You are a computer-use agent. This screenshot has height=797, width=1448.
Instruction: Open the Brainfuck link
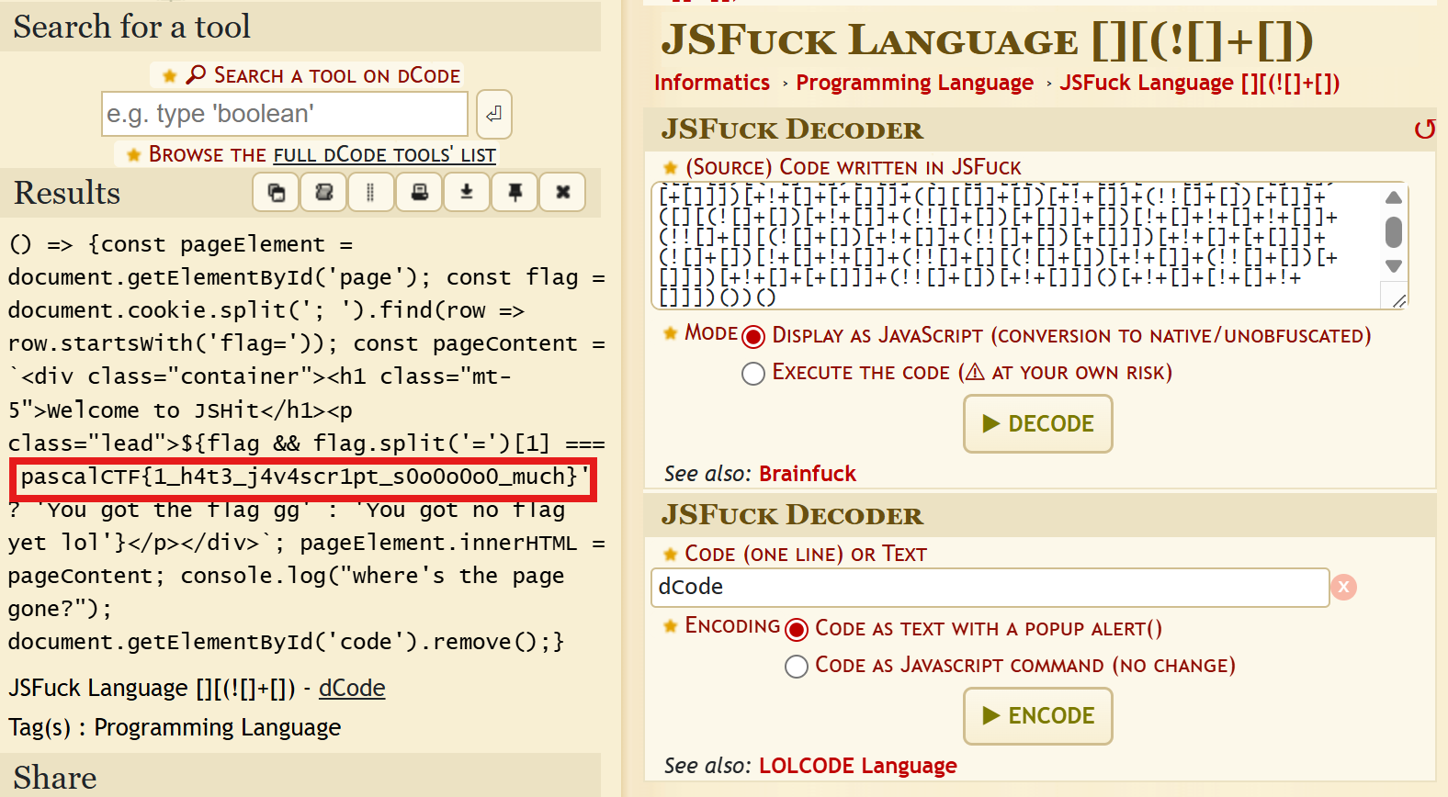pos(808,474)
